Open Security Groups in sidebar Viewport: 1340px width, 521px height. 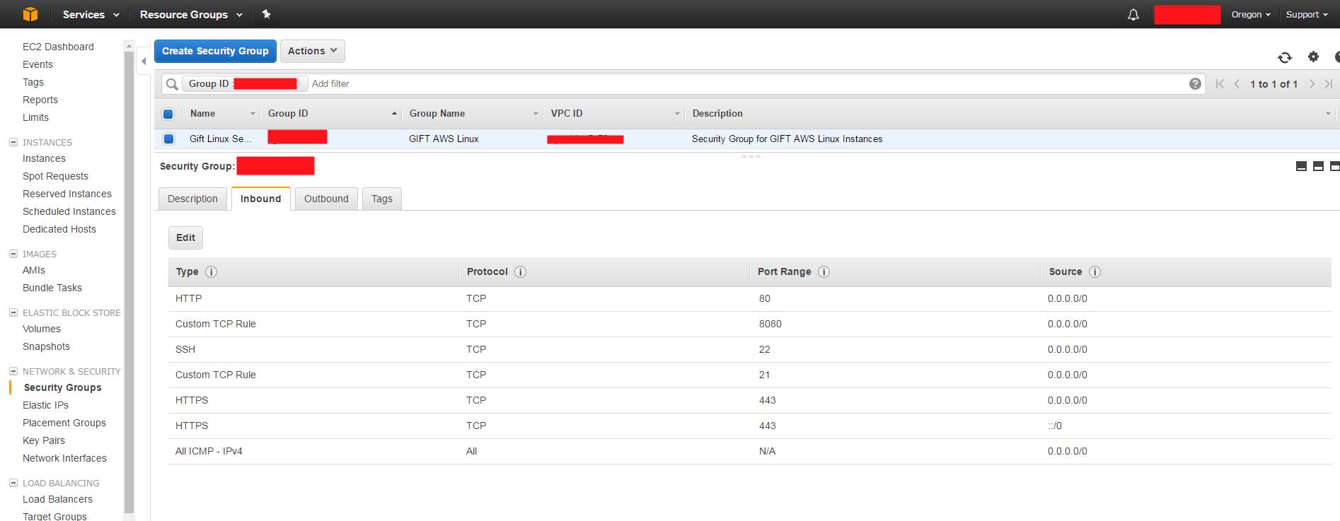(62, 387)
